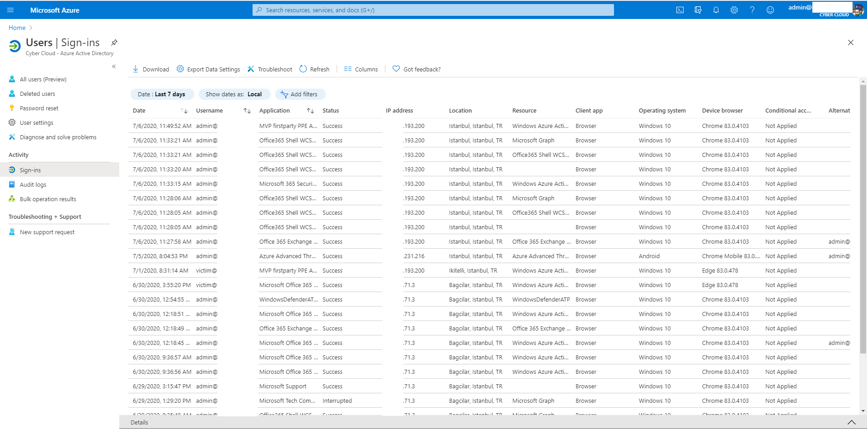The image size is (867, 429).
Task: Click the Microsoft Azure portal title
Action: (x=55, y=10)
